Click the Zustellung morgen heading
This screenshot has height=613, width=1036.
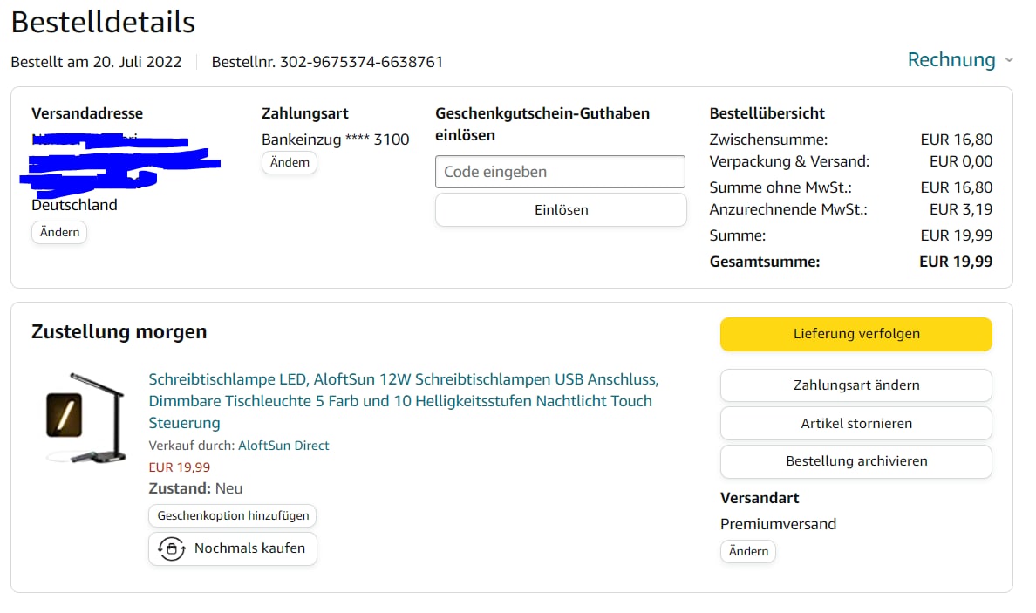[x=119, y=331]
